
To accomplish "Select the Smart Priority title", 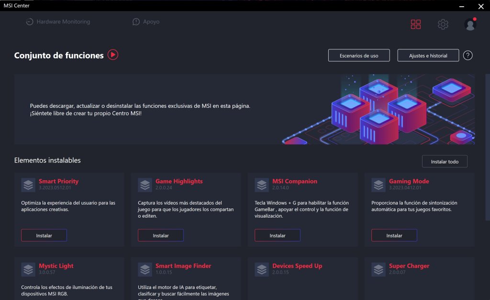I will pyautogui.click(x=59, y=181).
